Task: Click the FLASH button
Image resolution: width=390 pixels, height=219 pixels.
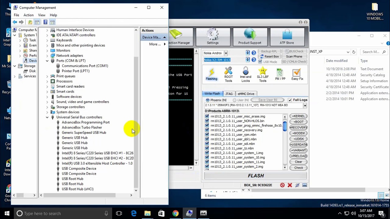Action: point(256,176)
